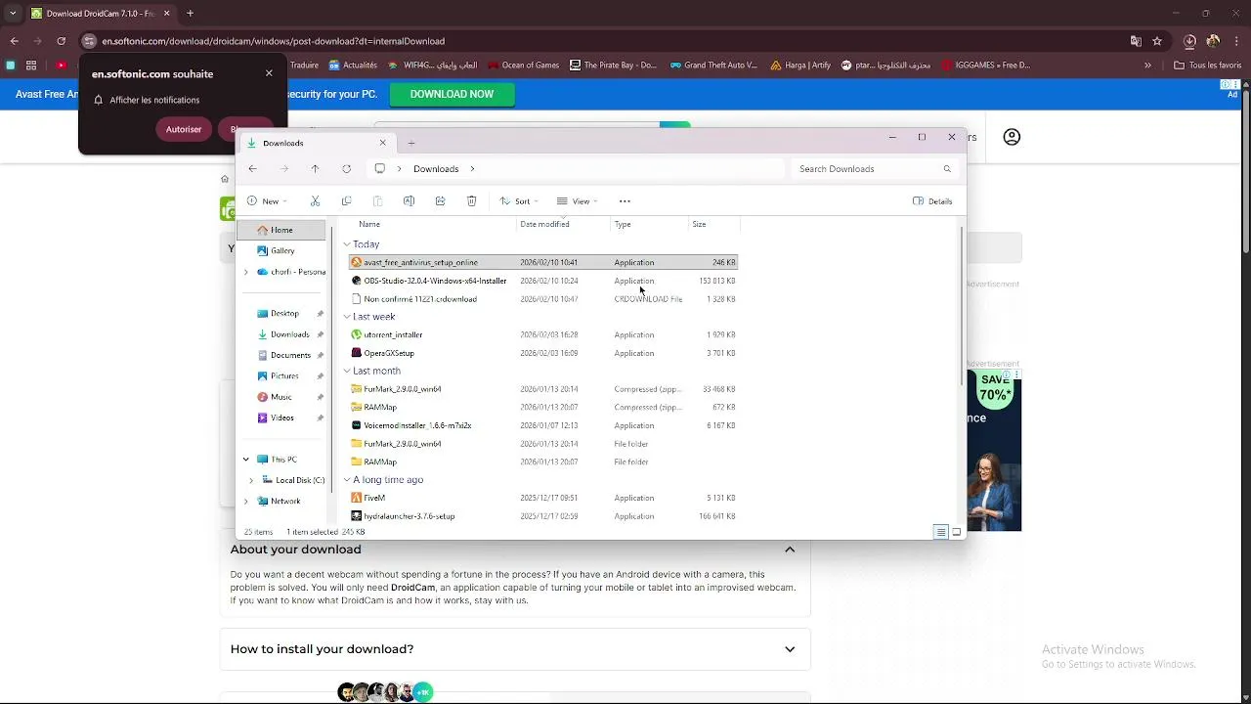This screenshot has height=704, width=1251.
Task: Click the Cut icon in Explorer toolbar
Action: coord(315,201)
